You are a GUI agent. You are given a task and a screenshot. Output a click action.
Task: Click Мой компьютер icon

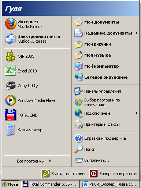coord(79,66)
